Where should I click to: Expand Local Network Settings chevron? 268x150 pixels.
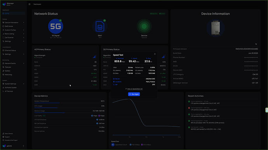(x=24, y=54)
